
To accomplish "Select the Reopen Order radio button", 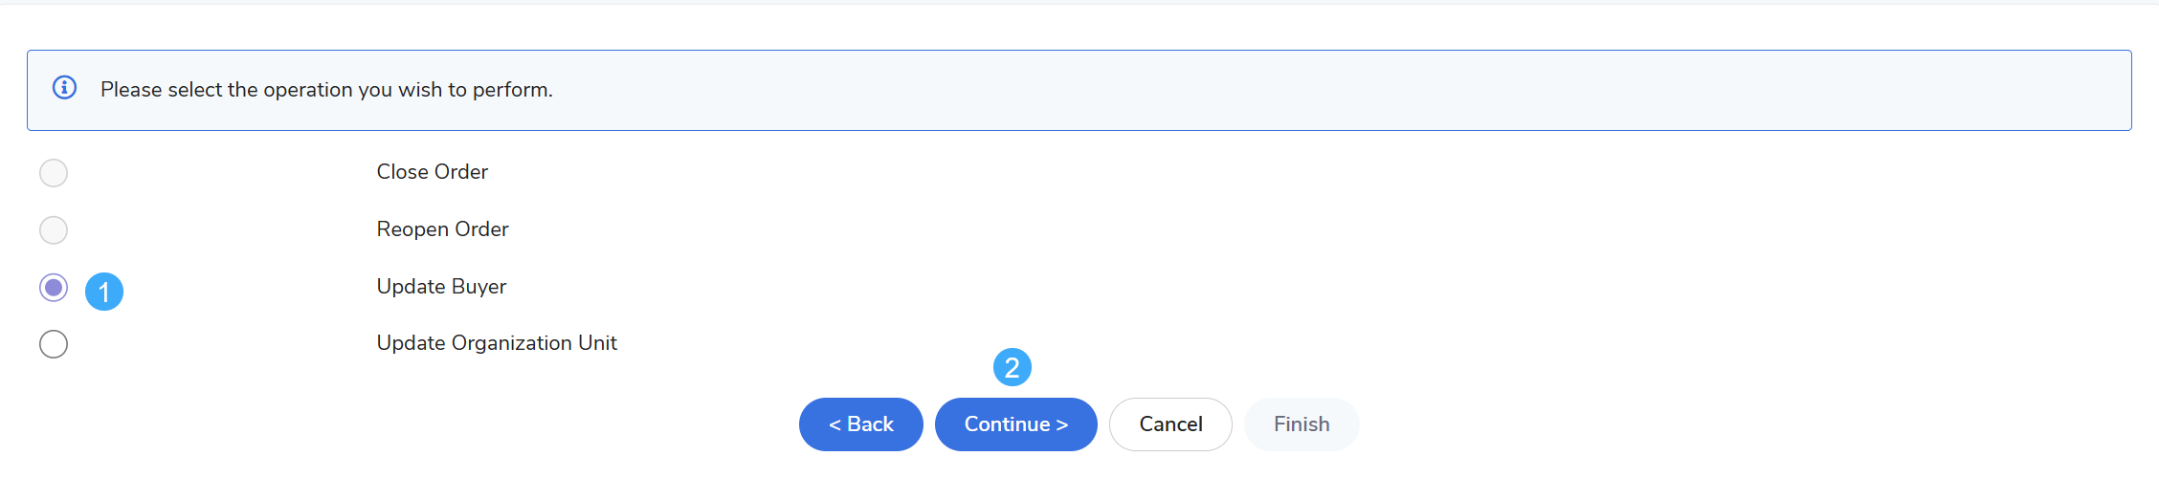I will pyautogui.click(x=54, y=230).
